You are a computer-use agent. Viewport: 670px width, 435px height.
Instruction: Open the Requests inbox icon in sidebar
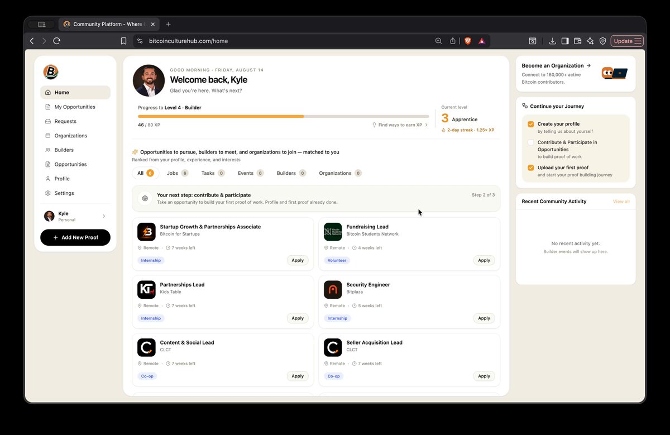click(x=48, y=121)
